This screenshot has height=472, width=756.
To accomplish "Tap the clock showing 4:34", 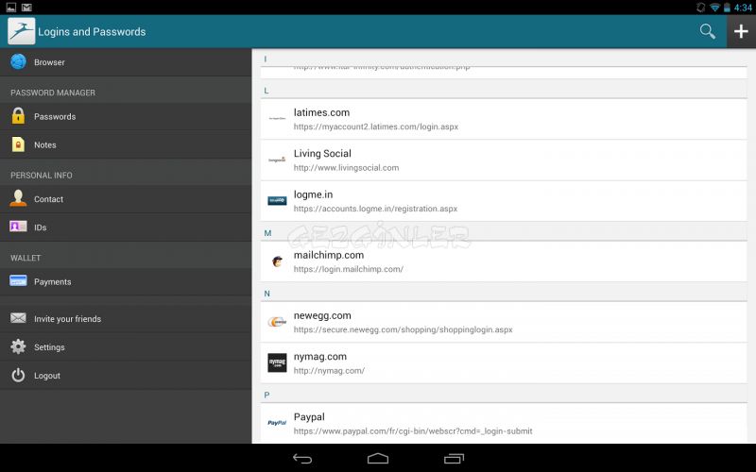I will (743, 8).
